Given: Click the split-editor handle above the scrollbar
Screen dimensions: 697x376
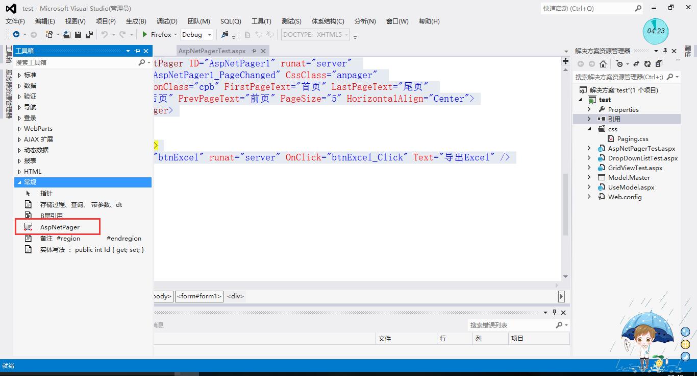Looking at the screenshot, I should click(565, 61).
